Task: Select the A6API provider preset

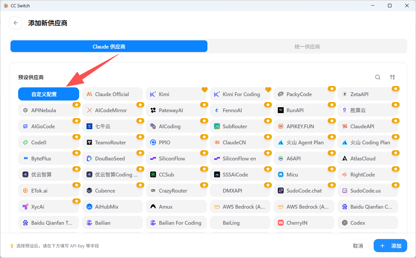Action: click(x=304, y=158)
